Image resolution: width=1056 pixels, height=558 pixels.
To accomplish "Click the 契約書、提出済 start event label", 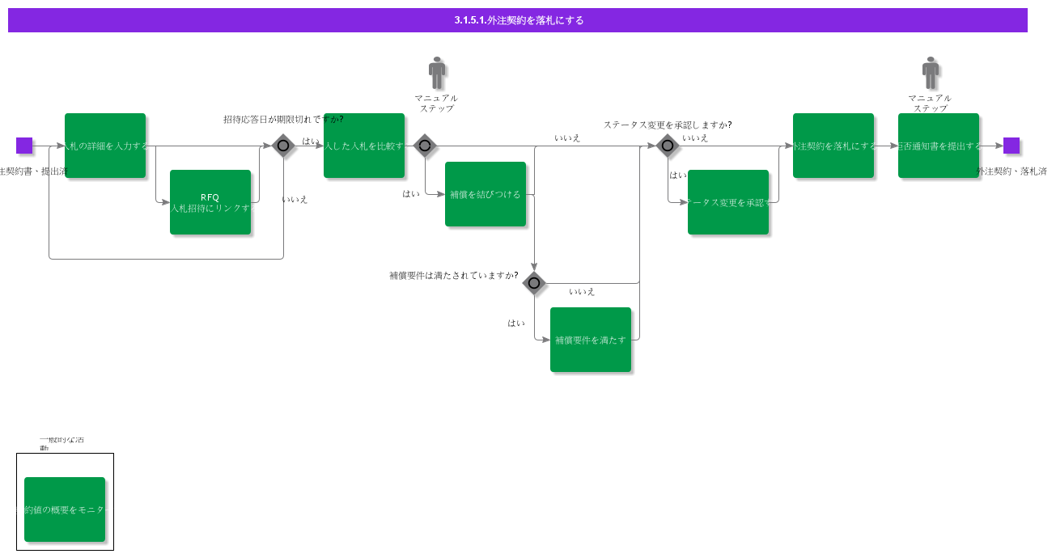I will pyautogui.click(x=33, y=171).
